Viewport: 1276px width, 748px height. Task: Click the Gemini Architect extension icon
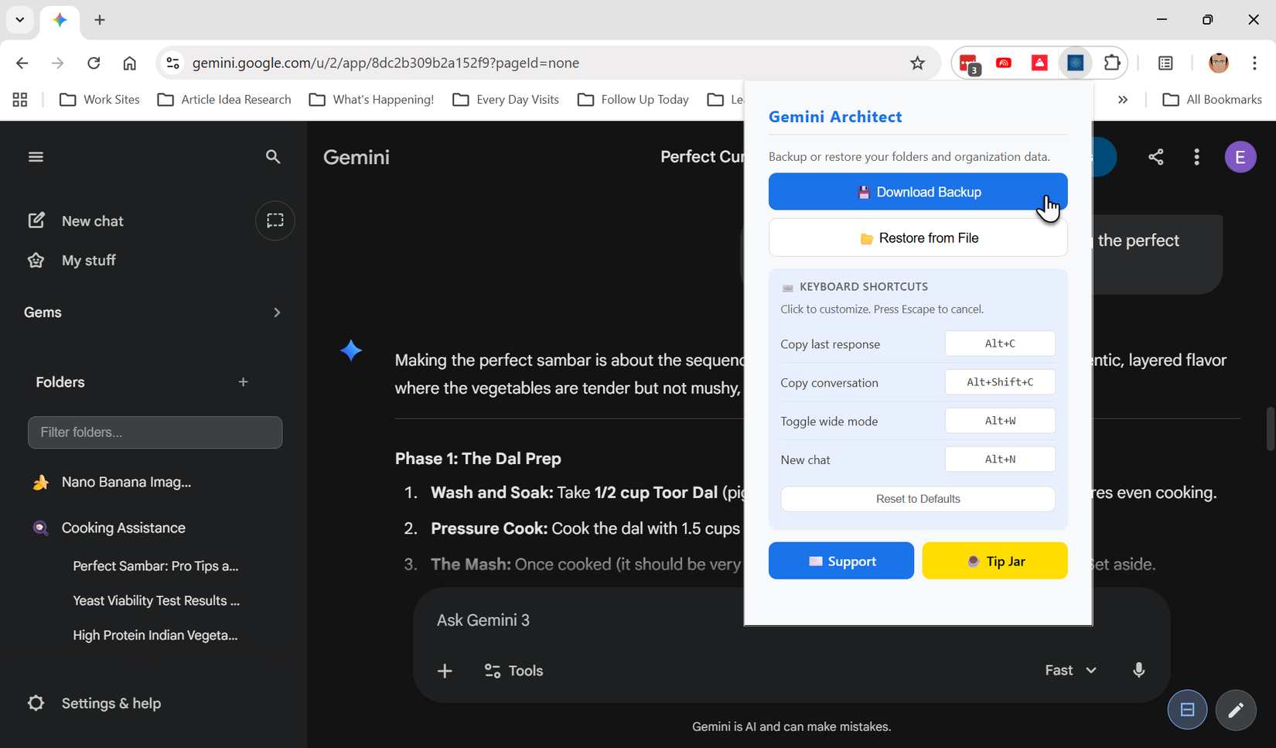(x=1075, y=63)
